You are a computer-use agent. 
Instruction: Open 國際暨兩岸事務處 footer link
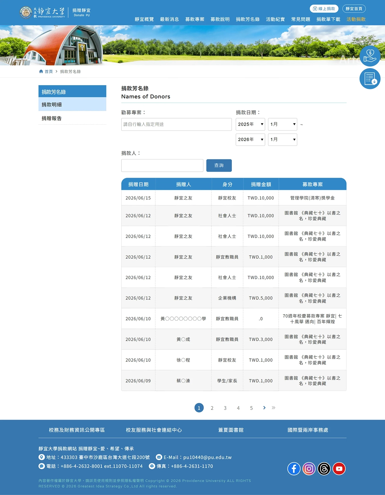click(308, 430)
